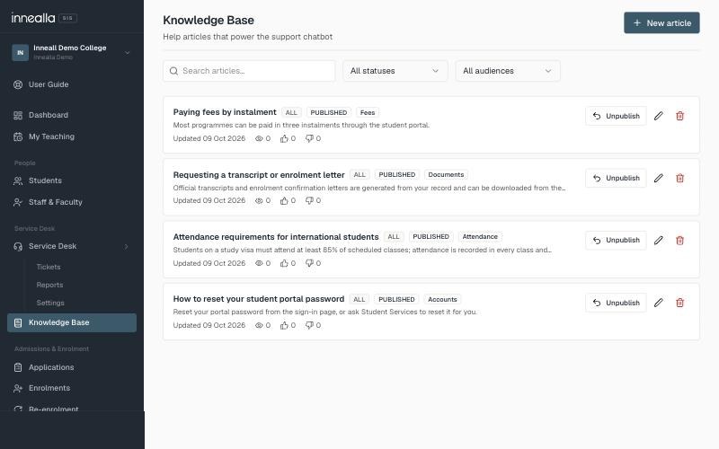Click the Fees category tag
The image size is (719, 449).
coord(368,113)
